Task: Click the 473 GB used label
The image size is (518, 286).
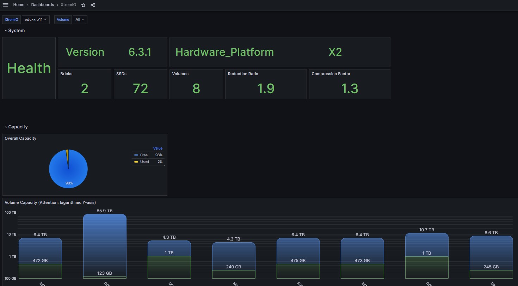Action: (362, 261)
